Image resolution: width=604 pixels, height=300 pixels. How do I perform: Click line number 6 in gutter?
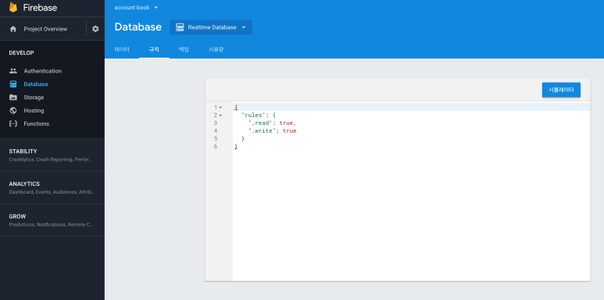tap(216, 146)
